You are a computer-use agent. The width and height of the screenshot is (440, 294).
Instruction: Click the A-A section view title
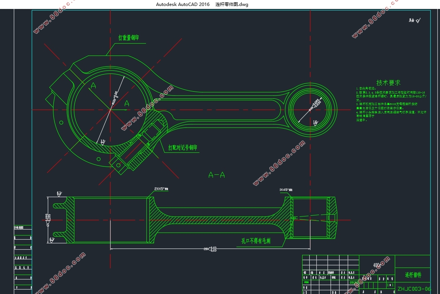217,175
